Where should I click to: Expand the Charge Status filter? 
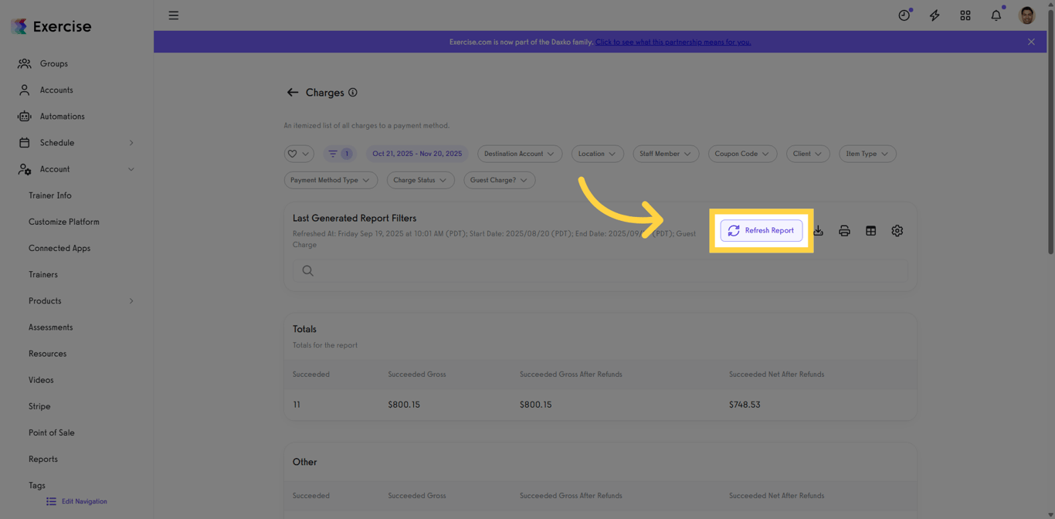(420, 180)
